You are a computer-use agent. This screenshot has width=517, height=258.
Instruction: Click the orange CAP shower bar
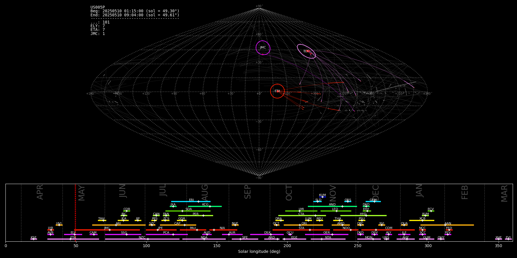(x=178, y=225)
